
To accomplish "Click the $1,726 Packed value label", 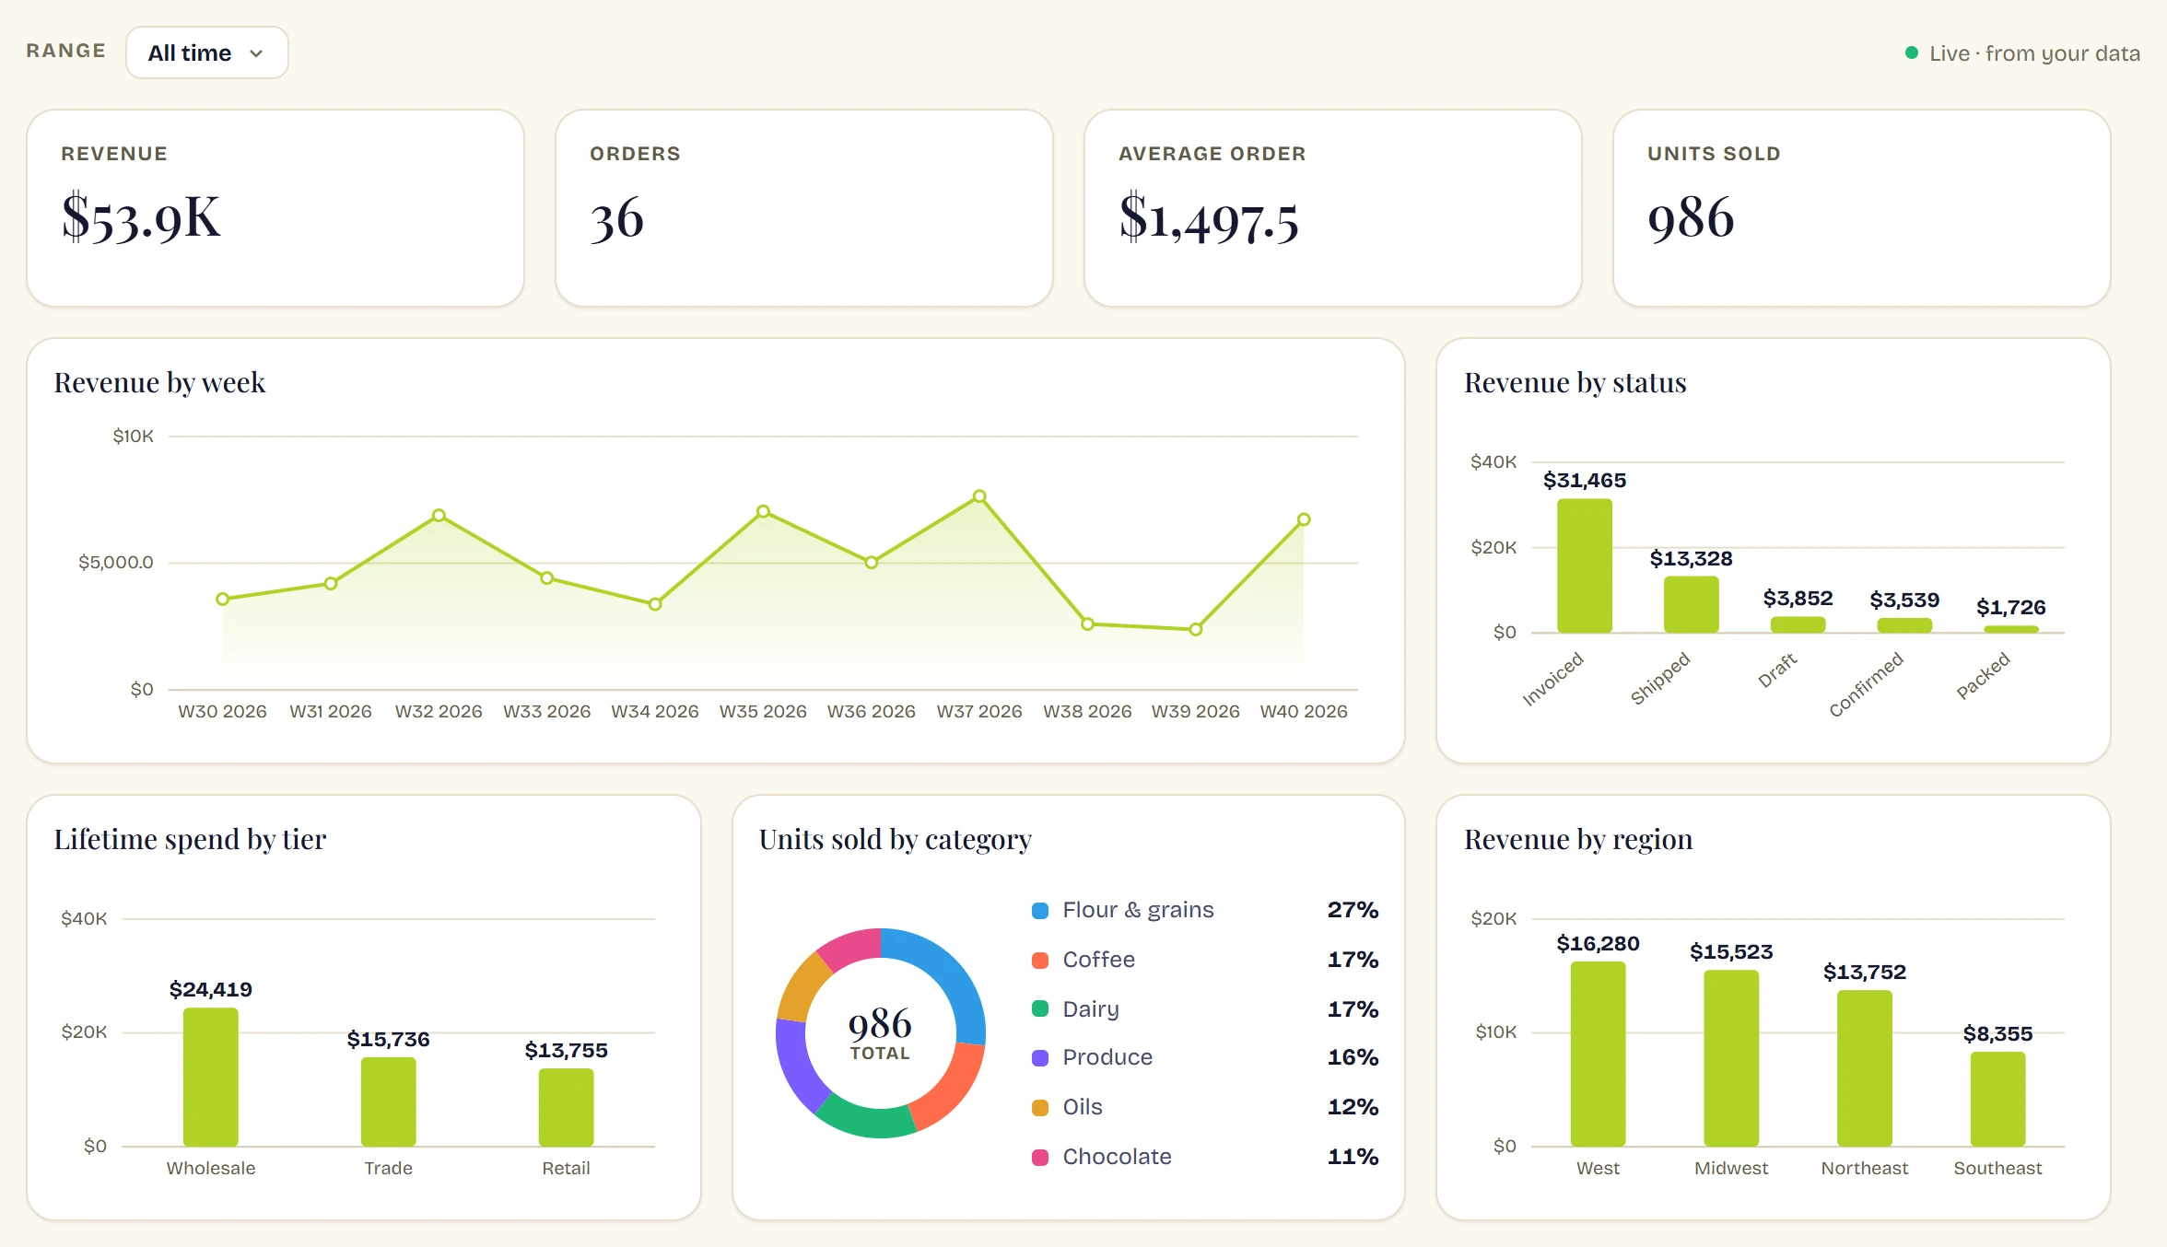I will [2010, 607].
